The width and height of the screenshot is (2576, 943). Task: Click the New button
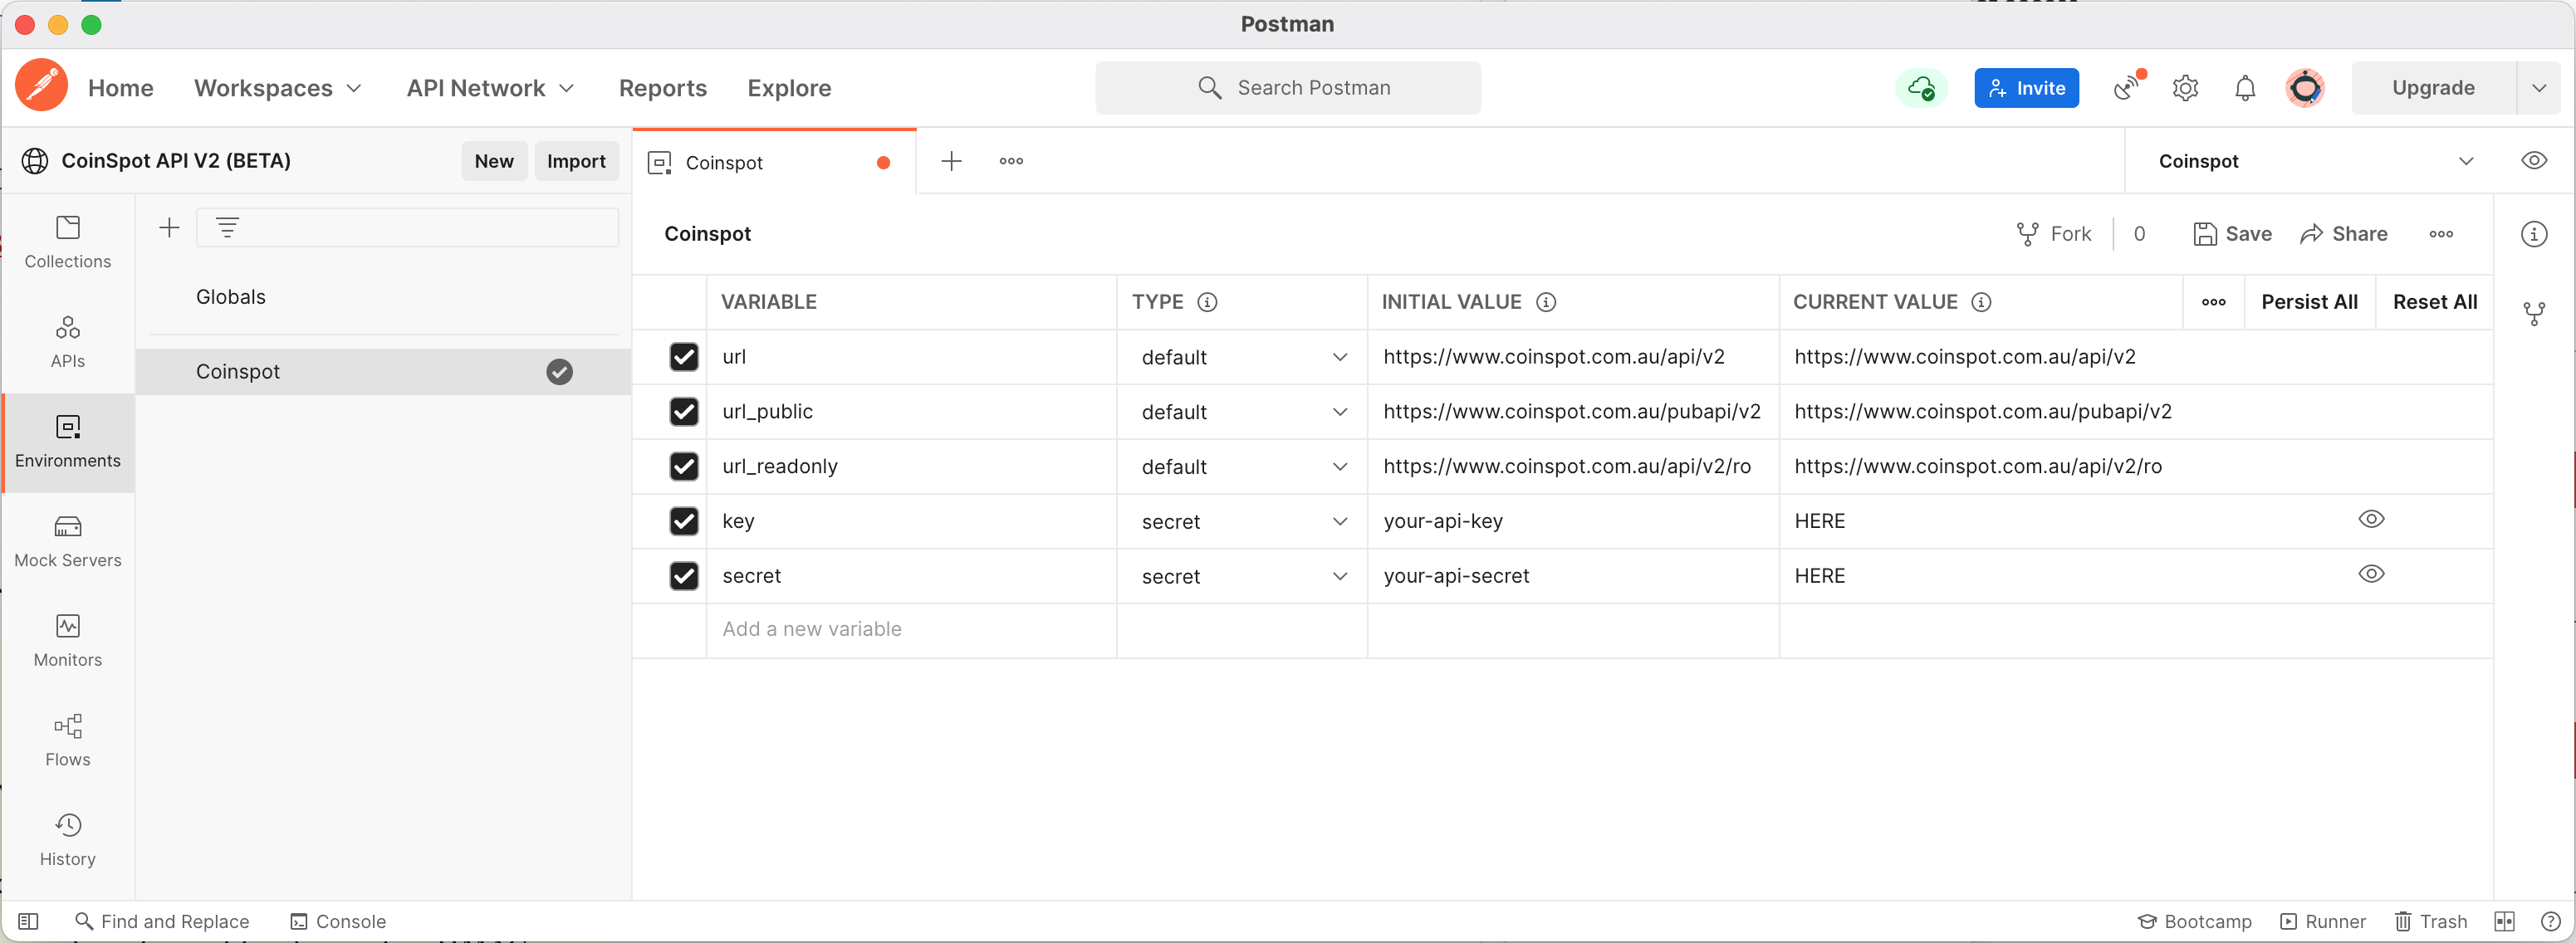pos(494,161)
